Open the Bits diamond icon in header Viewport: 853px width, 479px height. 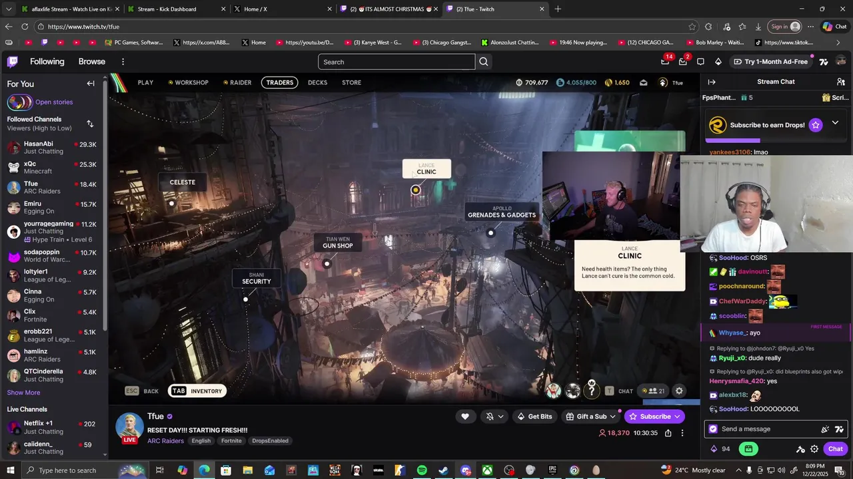tap(718, 62)
